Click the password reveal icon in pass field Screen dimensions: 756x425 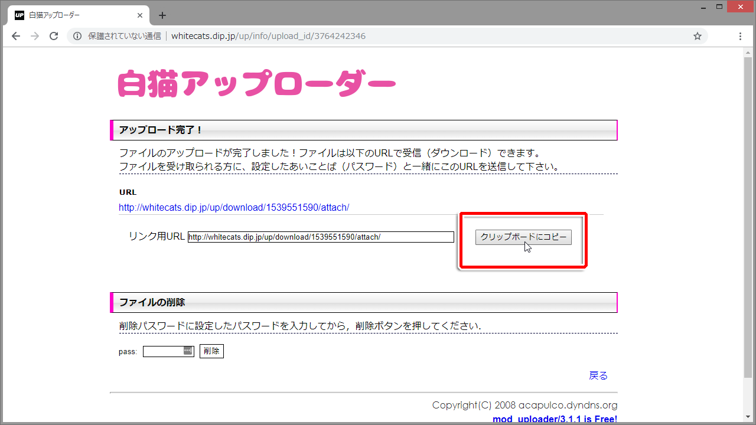187,351
